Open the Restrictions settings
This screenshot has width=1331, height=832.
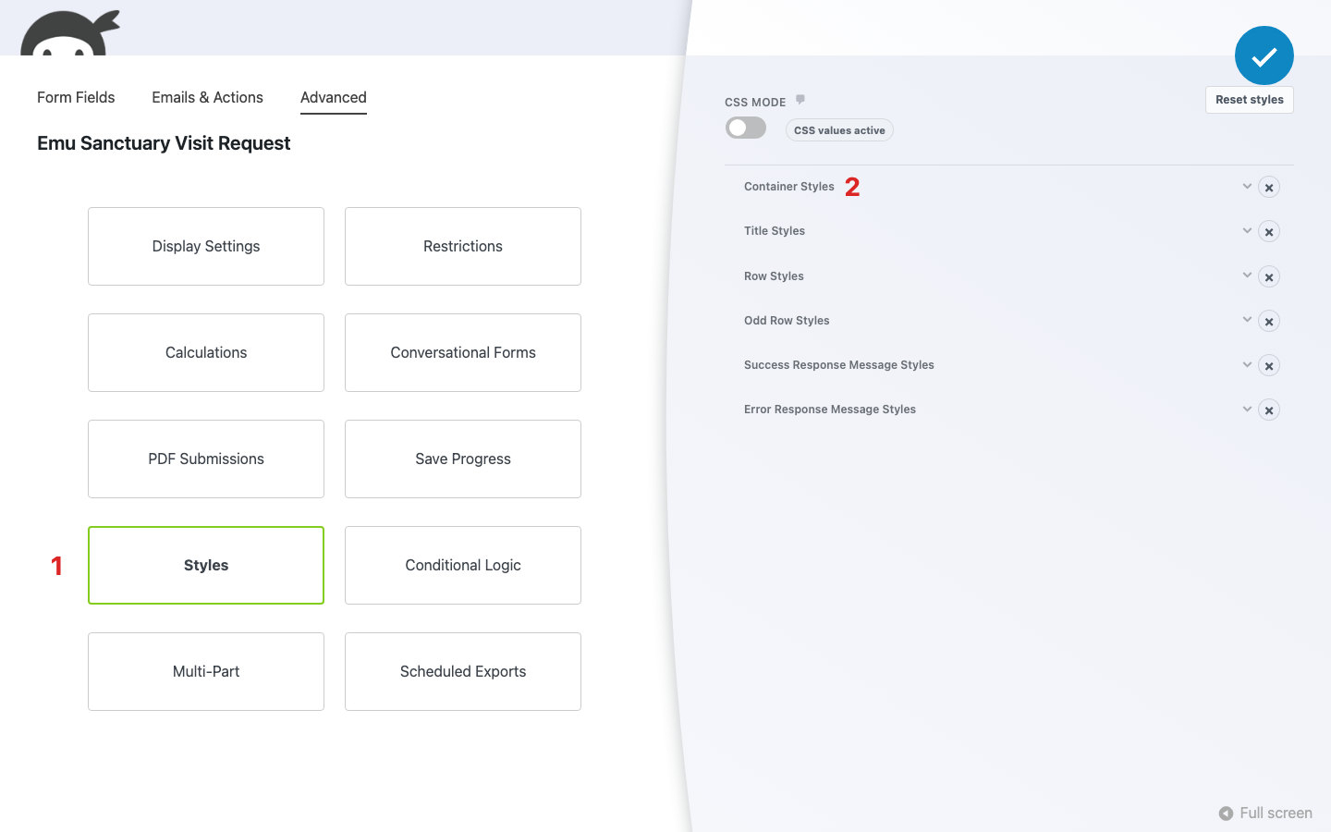(463, 246)
